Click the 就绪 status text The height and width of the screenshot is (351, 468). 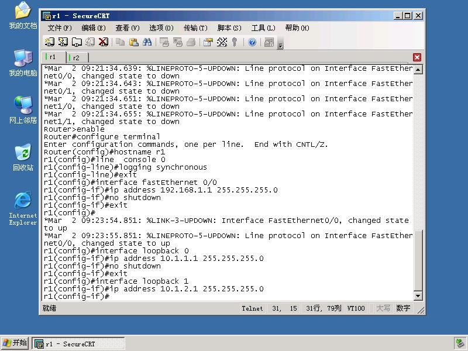click(x=49, y=308)
